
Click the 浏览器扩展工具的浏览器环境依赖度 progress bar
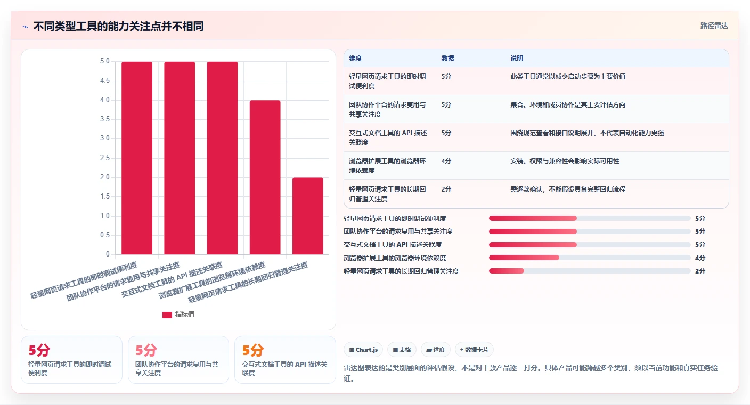(590, 258)
